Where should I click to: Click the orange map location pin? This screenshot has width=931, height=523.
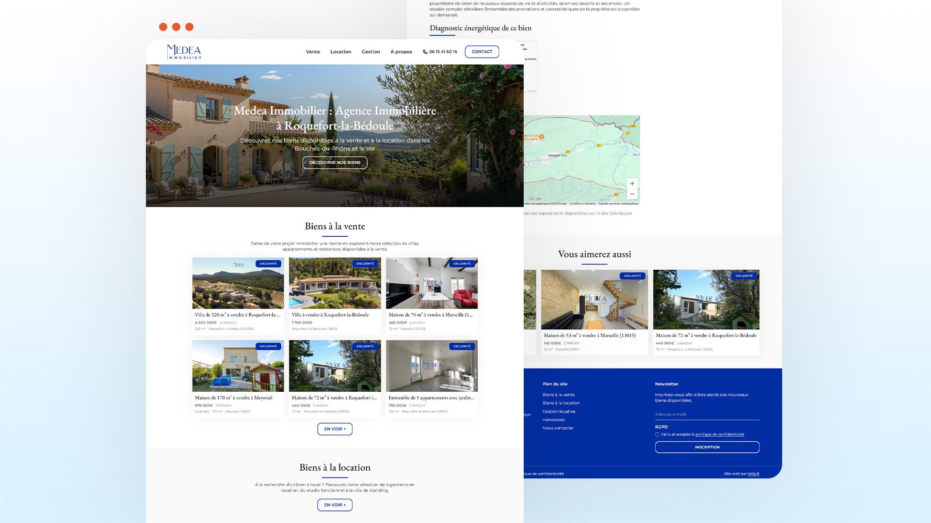(x=542, y=137)
